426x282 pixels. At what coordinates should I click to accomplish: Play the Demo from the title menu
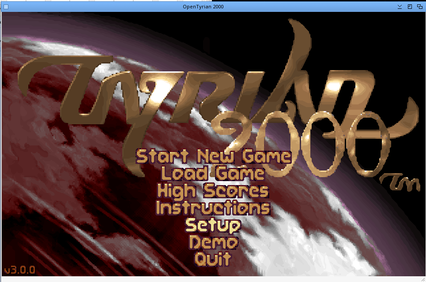(x=213, y=242)
